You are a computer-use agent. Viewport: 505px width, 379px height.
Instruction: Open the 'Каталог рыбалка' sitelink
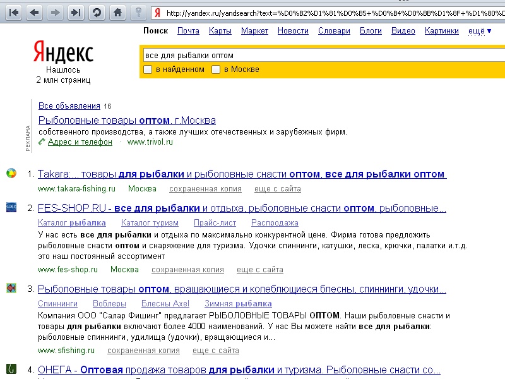click(72, 223)
